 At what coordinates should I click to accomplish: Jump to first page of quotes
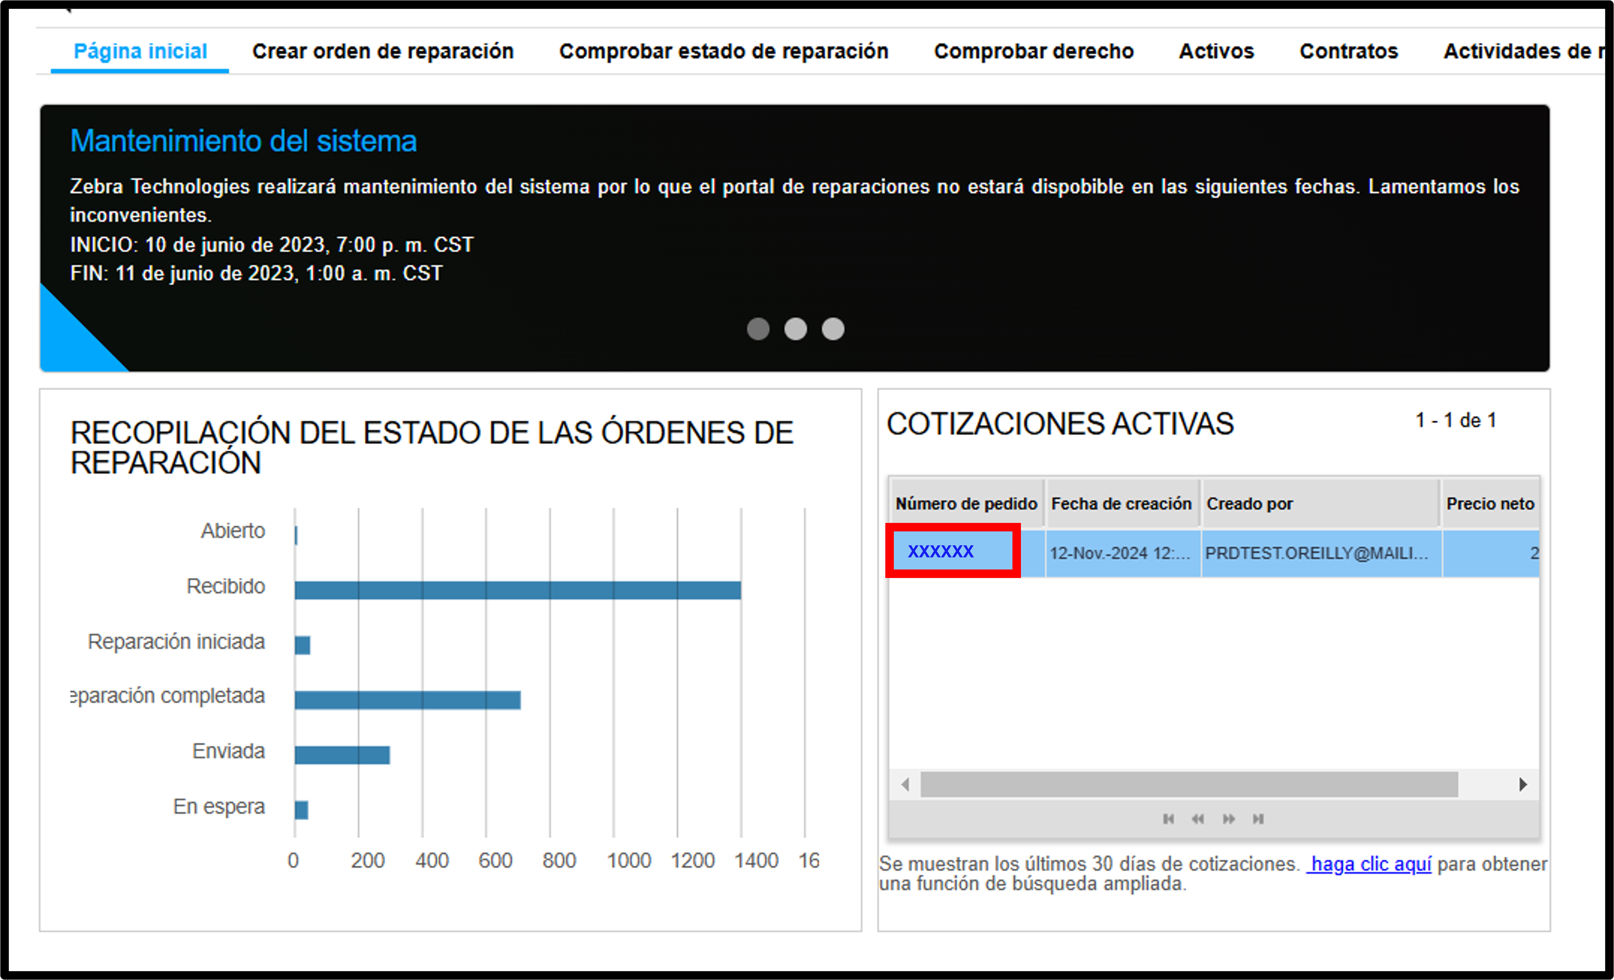coord(1168,819)
